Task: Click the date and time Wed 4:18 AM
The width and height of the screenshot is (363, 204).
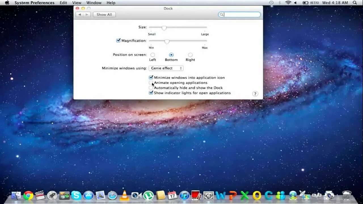Action: pos(335,3)
